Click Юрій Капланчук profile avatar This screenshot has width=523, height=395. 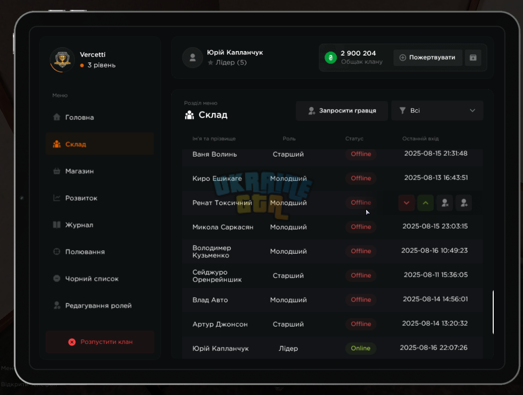(x=193, y=57)
